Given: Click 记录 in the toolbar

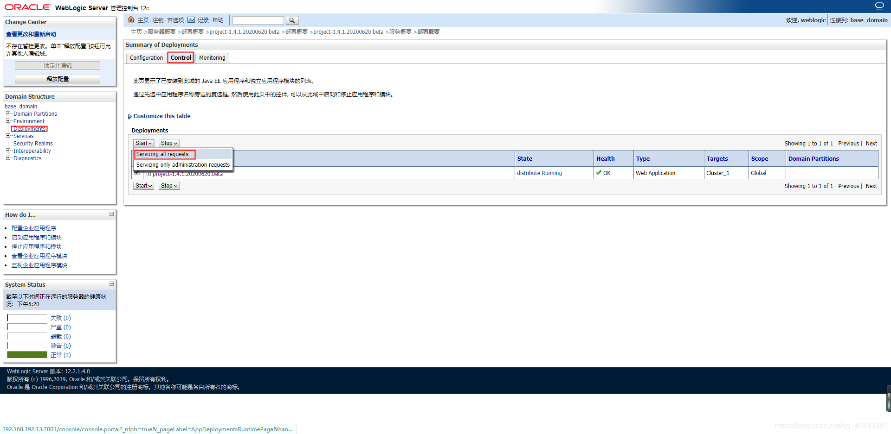Looking at the screenshot, I should pos(203,20).
